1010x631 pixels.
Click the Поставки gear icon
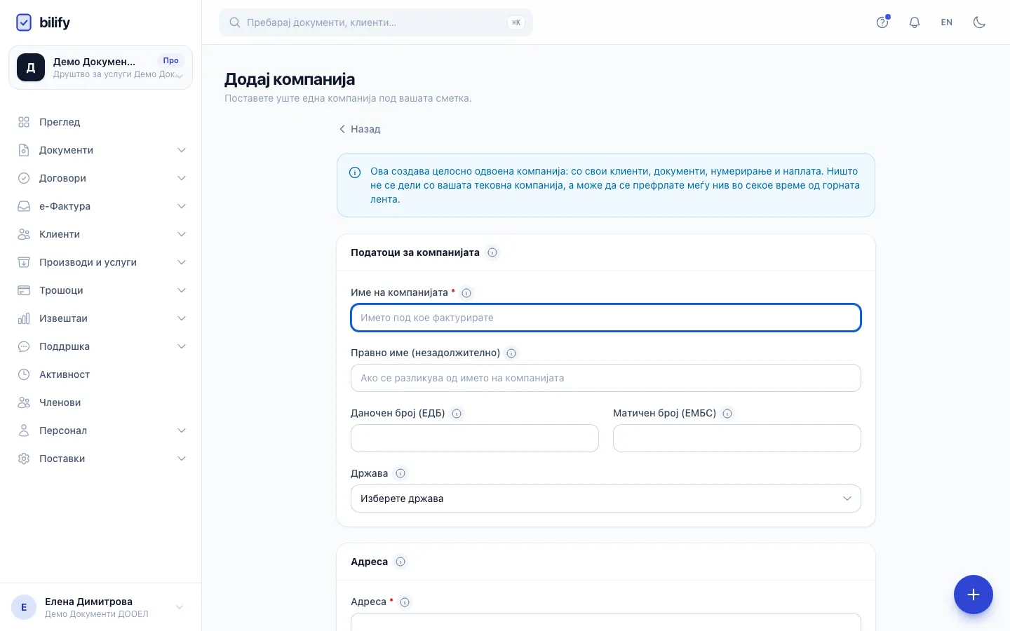24,459
